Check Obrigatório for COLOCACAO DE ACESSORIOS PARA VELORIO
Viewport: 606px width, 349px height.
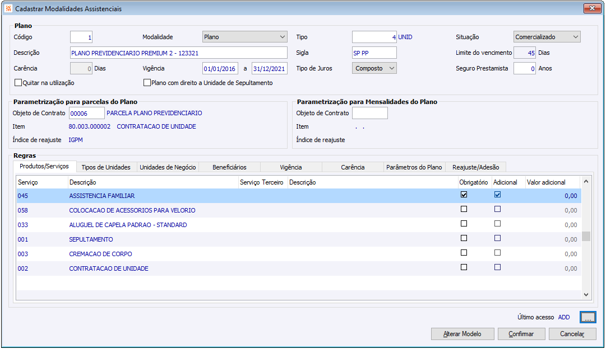[x=464, y=209]
